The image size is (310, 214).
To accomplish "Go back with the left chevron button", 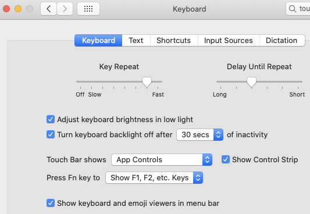I will (x=49, y=9).
